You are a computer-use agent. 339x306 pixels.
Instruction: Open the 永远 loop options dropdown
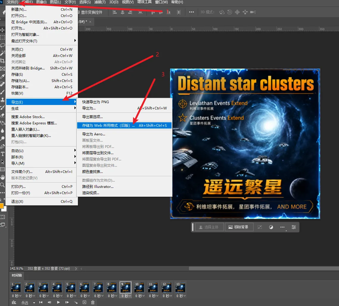coord(34,302)
